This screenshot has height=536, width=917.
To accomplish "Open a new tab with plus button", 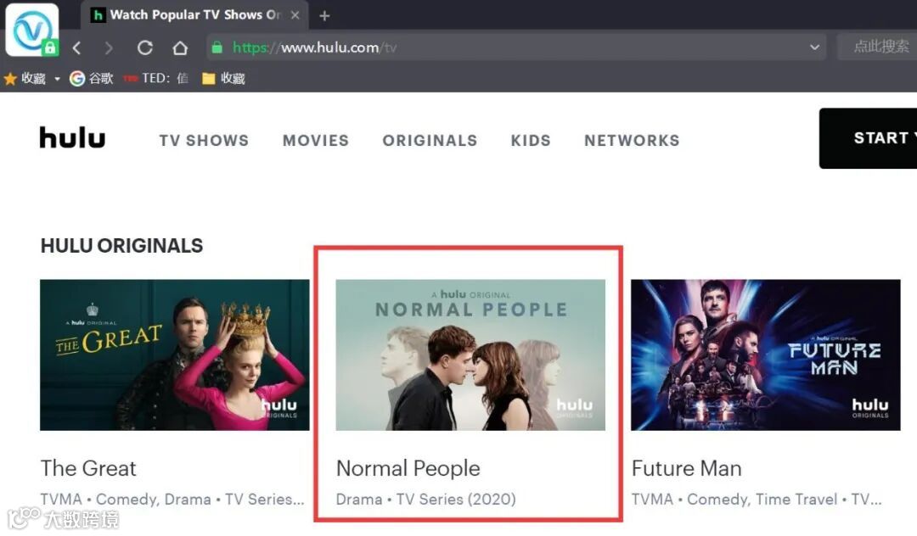I will pyautogui.click(x=324, y=16).
